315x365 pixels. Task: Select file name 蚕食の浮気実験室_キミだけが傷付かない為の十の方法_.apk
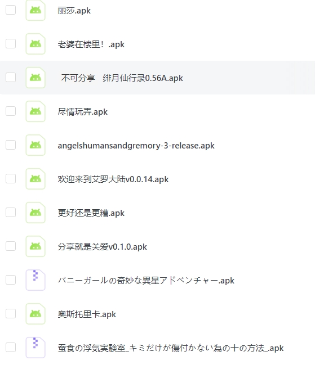(x=171, y=348)
